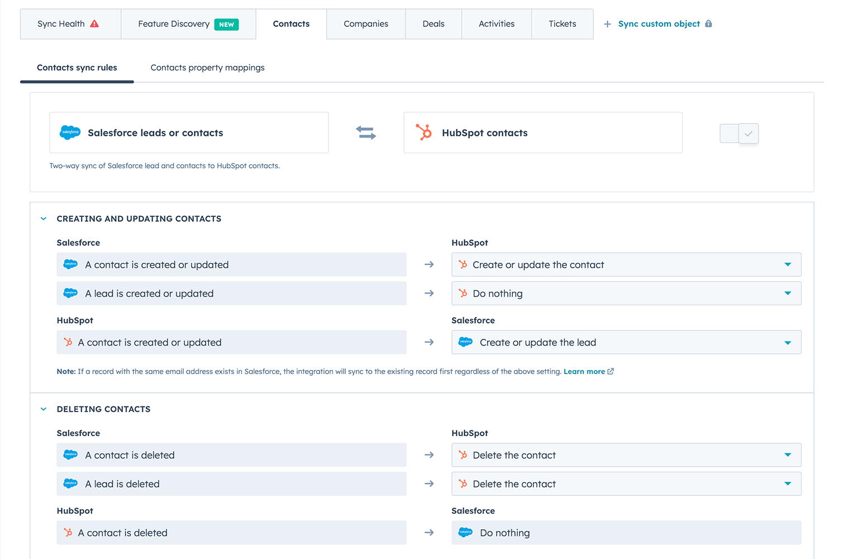Switch to the Tickets tab

(563, 24)
